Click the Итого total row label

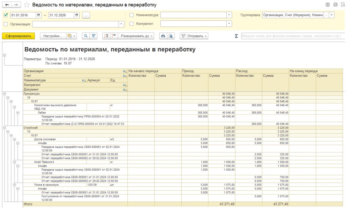click(28, 204)
